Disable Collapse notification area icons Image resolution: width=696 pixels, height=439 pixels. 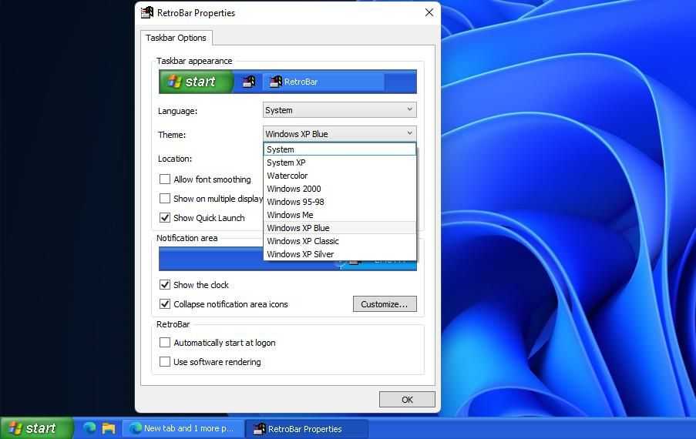tap(165, 304)
